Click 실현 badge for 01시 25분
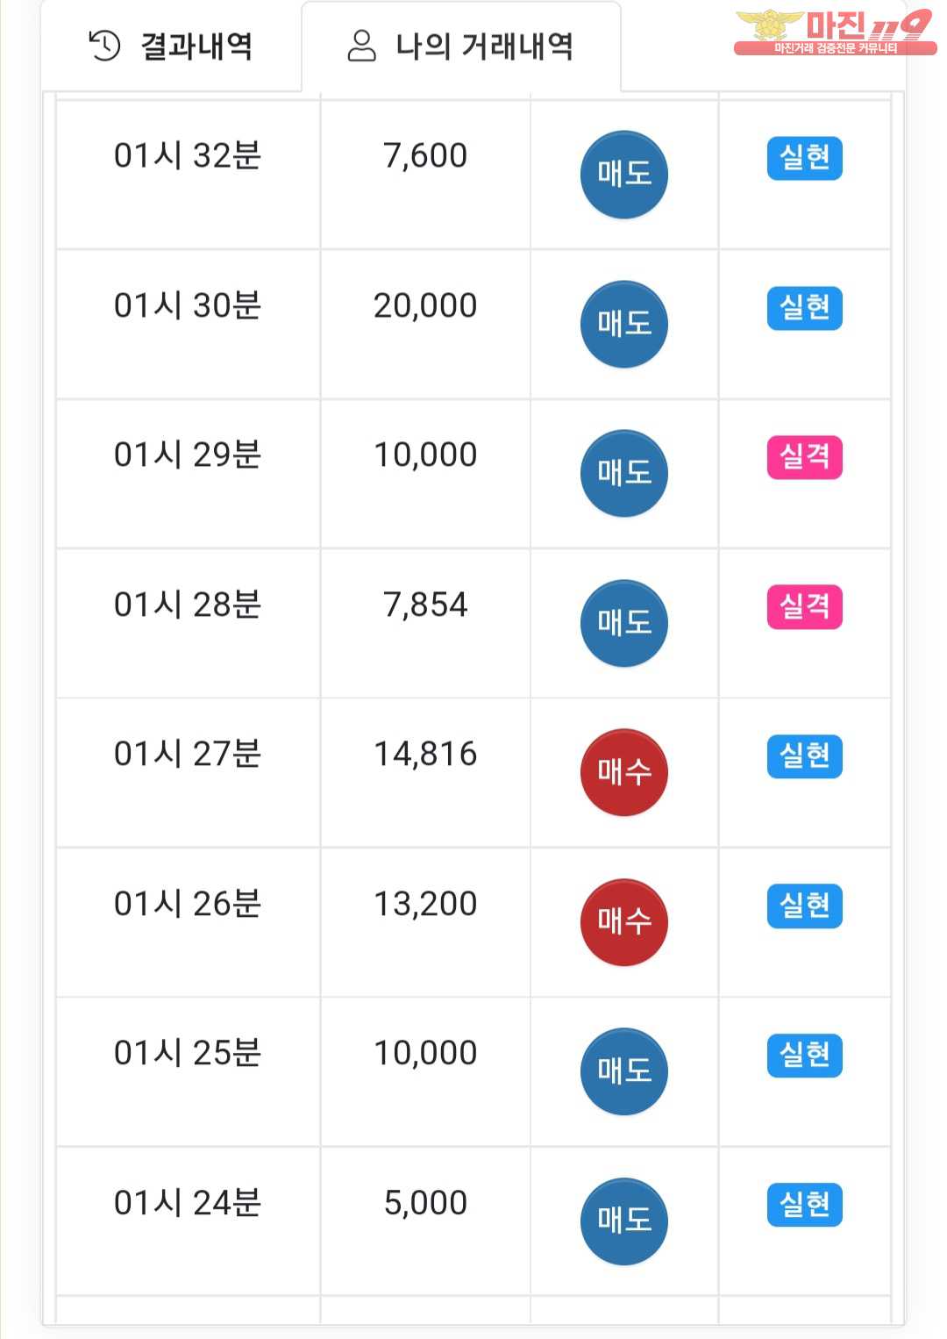Viewport: 947px width, 1339px height. (x=805, y=1056)
